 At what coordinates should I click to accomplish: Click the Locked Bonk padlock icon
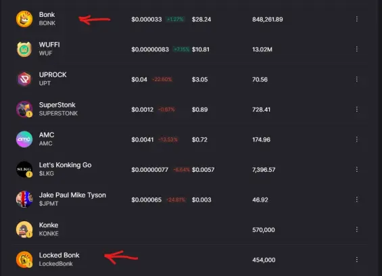[24, 260]
